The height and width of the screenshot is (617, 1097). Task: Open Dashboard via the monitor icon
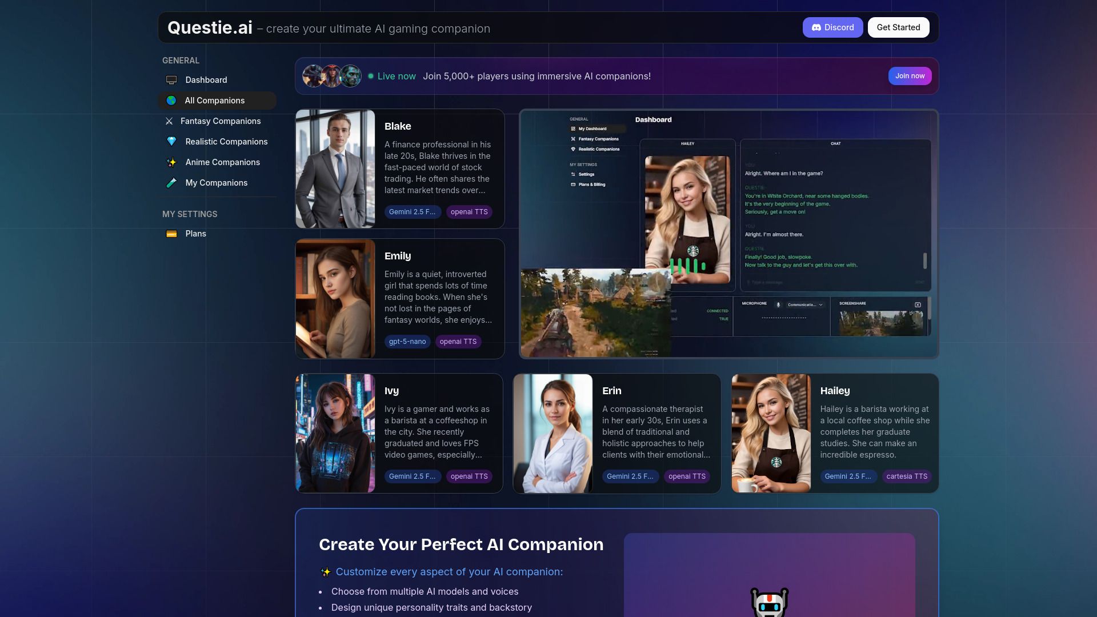[171, 80]
